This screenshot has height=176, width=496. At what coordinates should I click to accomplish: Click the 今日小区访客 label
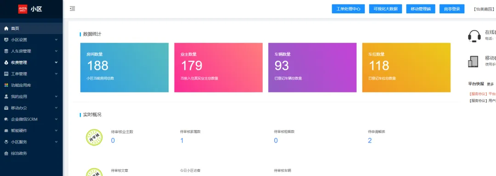[x=190, y=170]
